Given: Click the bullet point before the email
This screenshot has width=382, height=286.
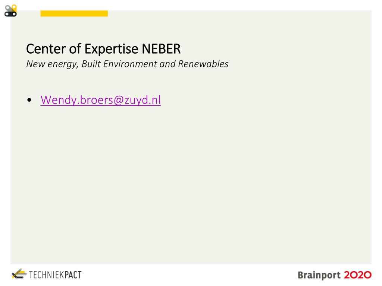Looking at the screenshot, I should (29, 100).
